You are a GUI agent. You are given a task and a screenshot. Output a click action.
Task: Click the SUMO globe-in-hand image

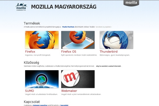click(x=42, y=79)
